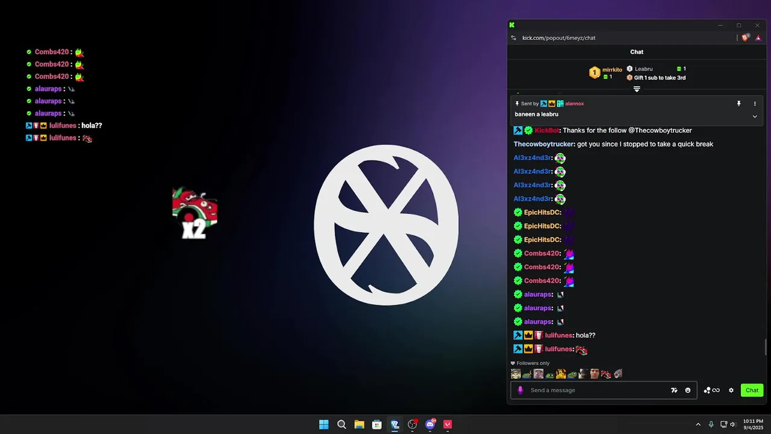Open Windows Search in taskbar
Image resolution: width=771 pixels, height=434 pixels.
[x=342, y=424]
